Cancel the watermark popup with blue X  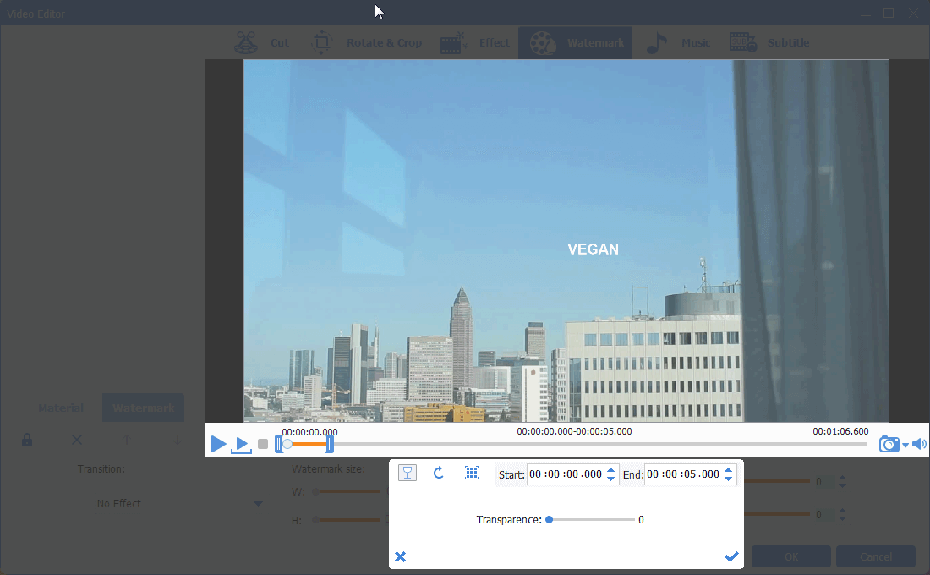401,556
